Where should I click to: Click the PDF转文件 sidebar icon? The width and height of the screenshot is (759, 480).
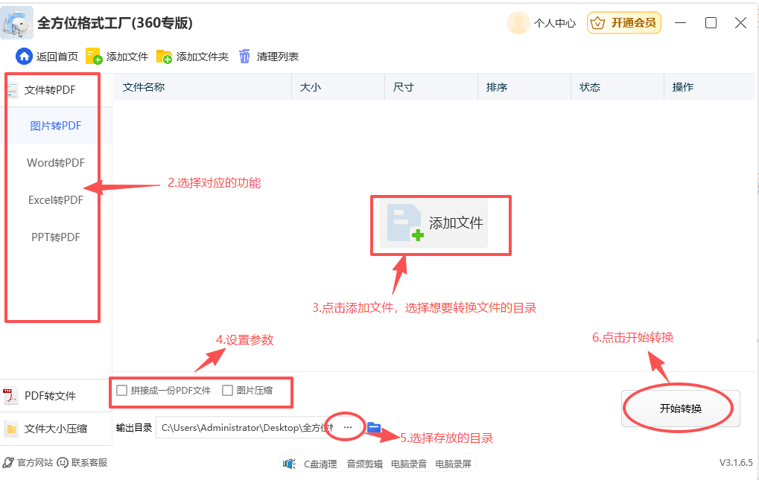click(13, 395)
